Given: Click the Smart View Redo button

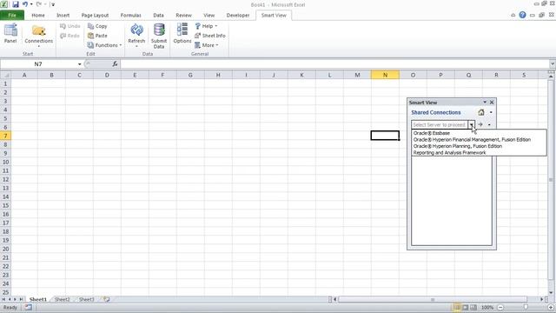Looking at the screenshot, I should coord(69,36).
